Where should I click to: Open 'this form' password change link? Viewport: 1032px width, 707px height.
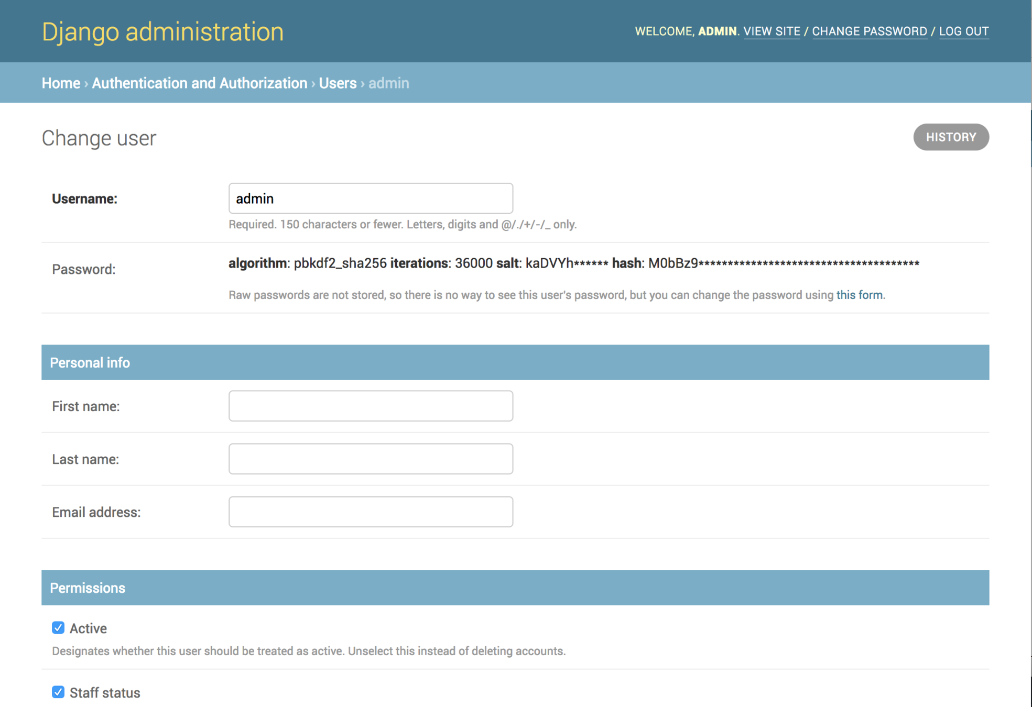pyautogui.click(x=859, y=295)
